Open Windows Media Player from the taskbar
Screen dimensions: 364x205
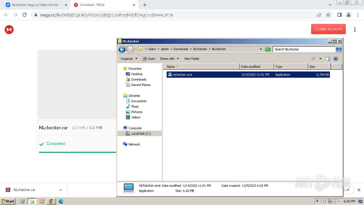[42, 201]
